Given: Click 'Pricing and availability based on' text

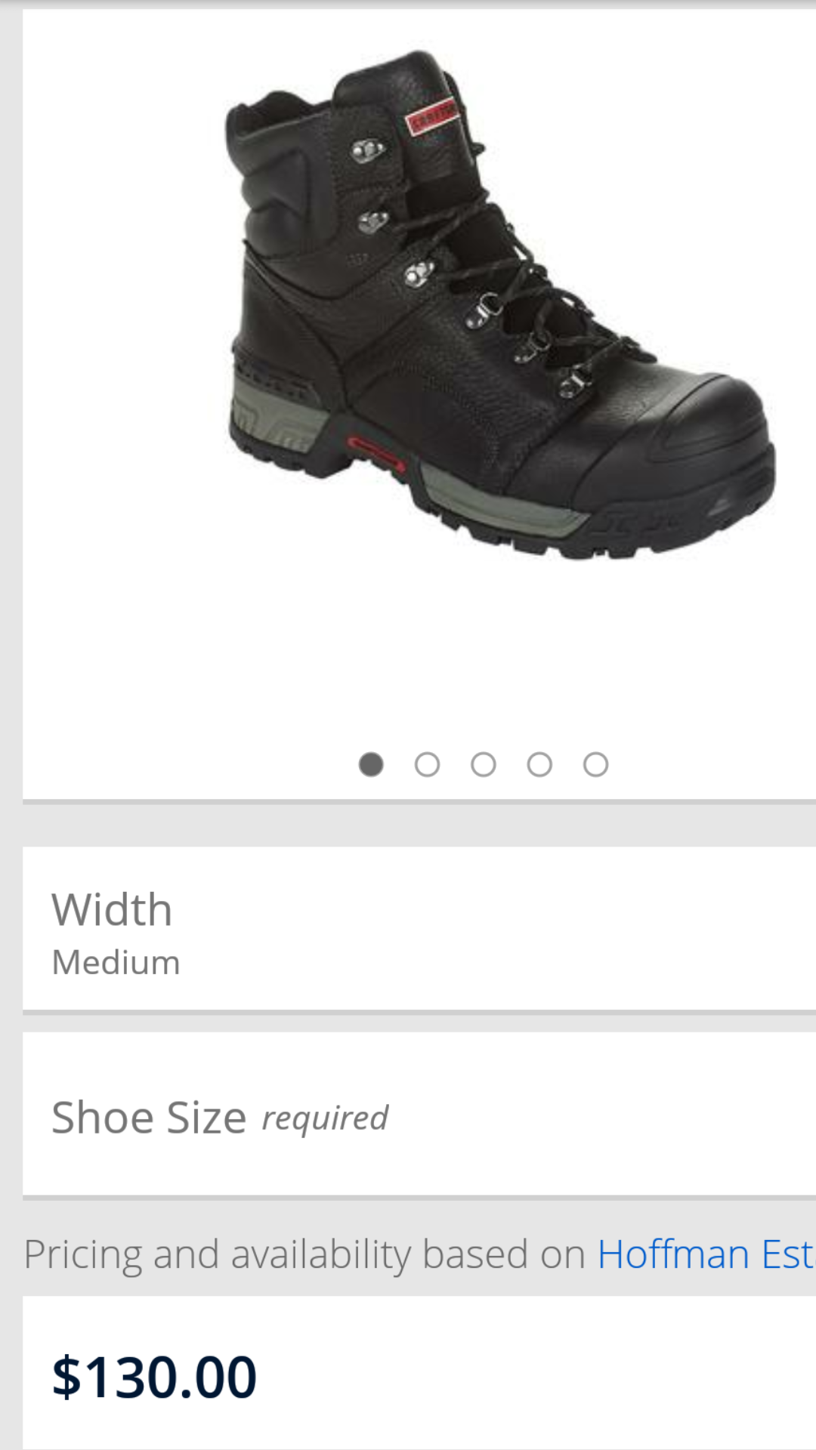Looking at the screenshot, I should tap(304, 1254).
